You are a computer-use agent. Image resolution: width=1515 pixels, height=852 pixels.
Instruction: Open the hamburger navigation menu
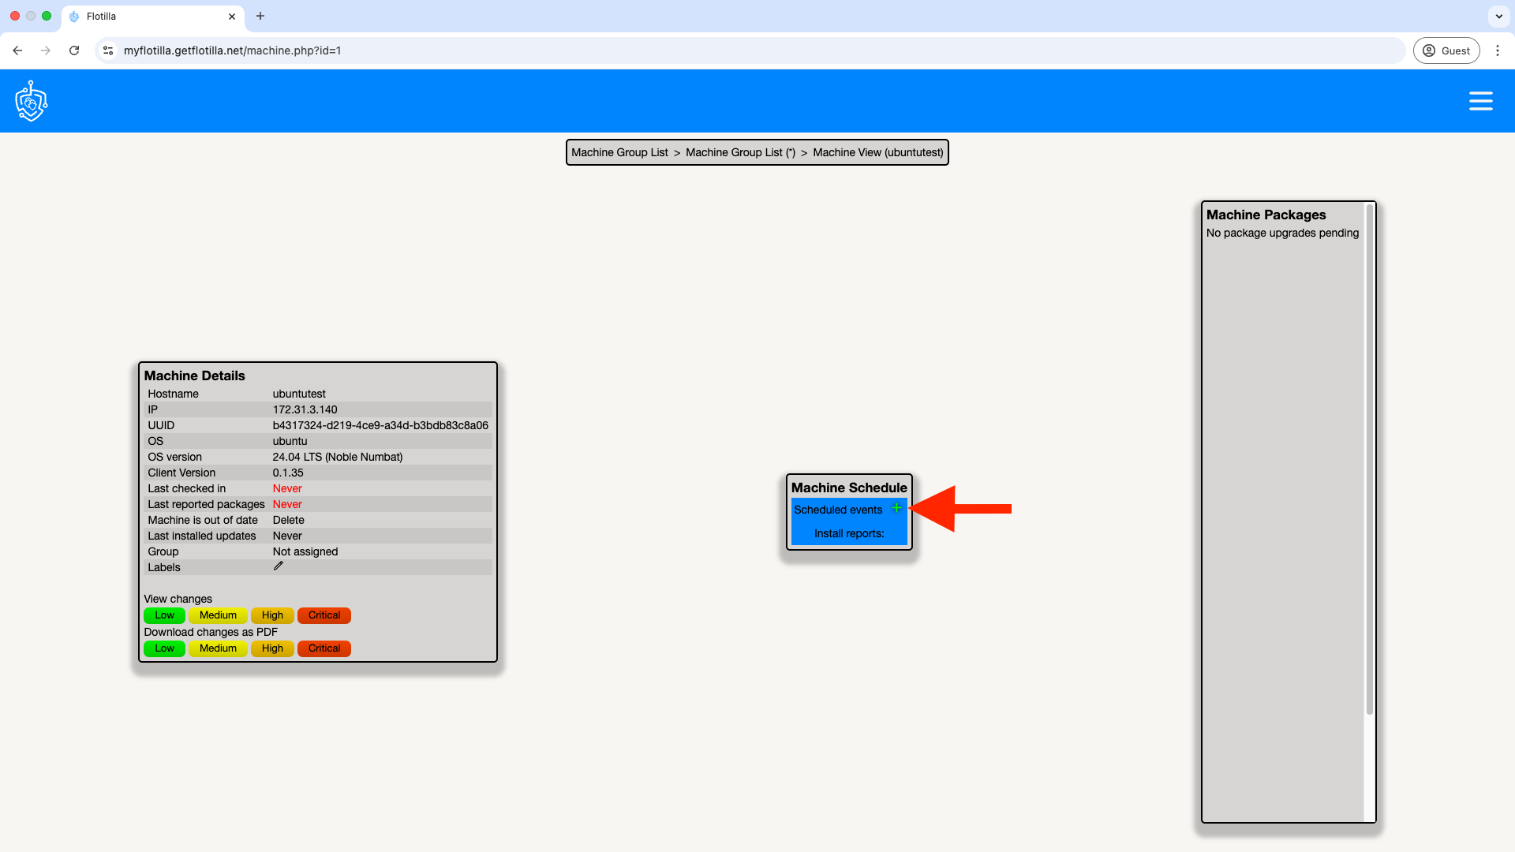(x=1480, y=101)
